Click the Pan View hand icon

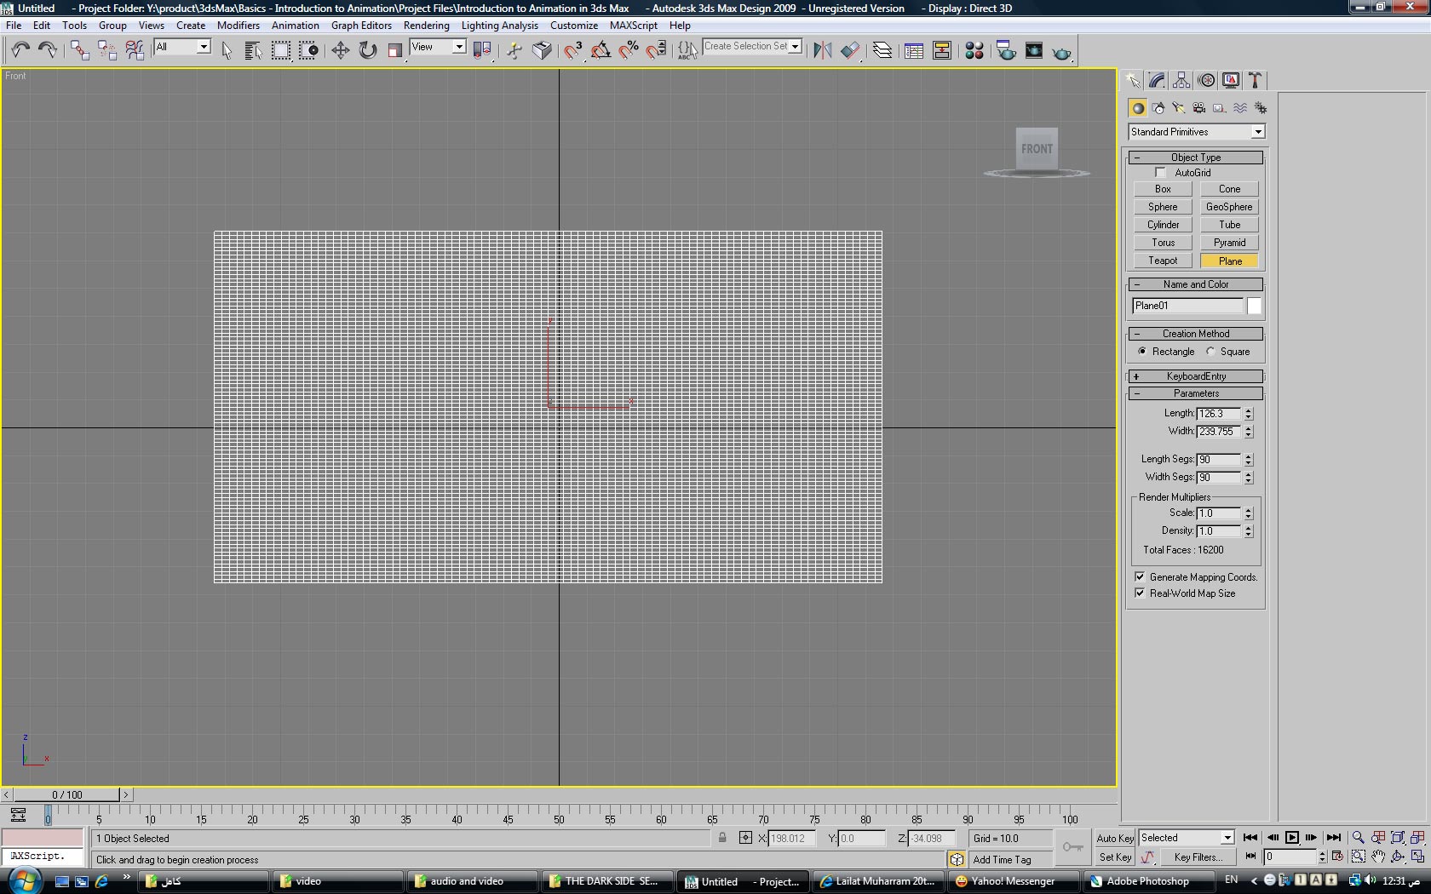tap(1378, 857)
